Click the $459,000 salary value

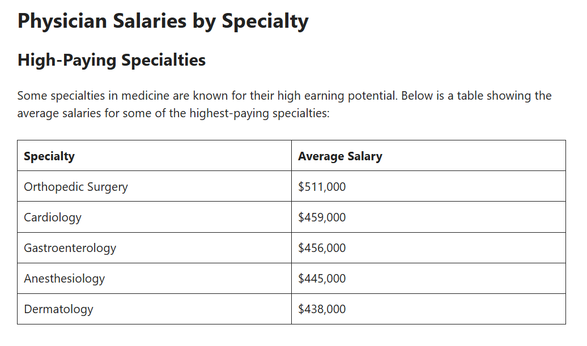(x=322, y=217)
